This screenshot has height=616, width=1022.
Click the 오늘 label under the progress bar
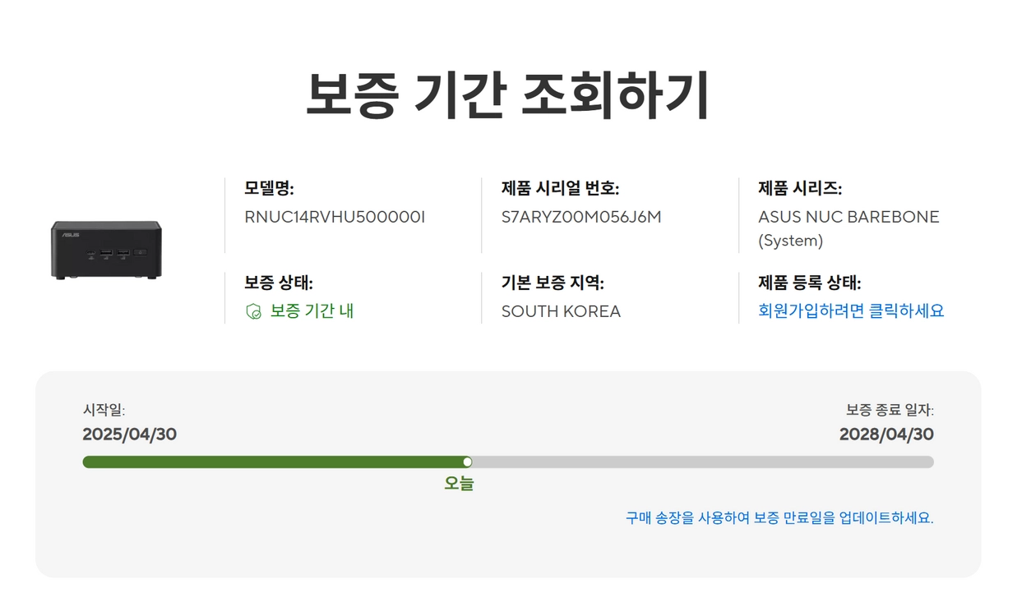click(459, 484)
